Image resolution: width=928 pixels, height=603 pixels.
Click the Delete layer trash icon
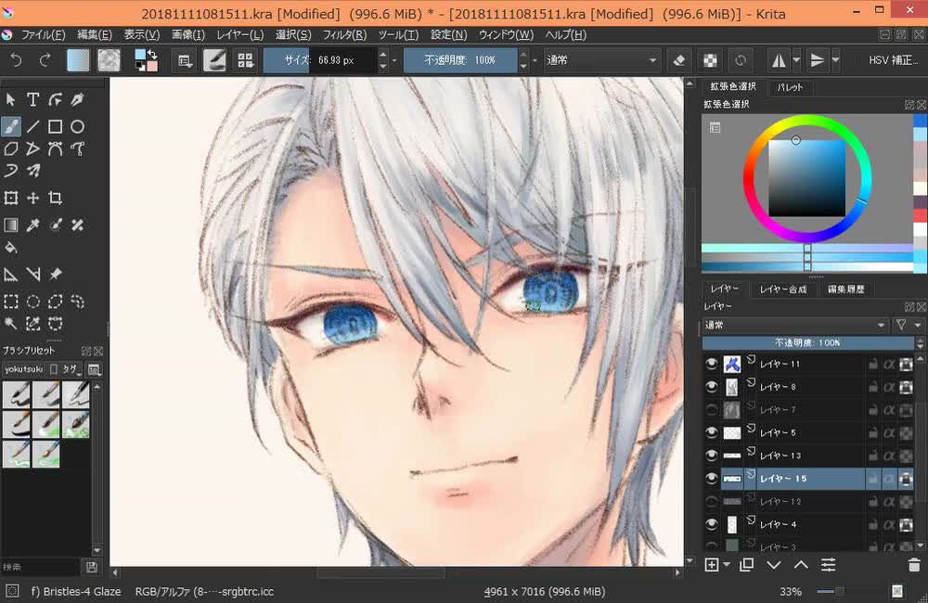tap(913, 564)
